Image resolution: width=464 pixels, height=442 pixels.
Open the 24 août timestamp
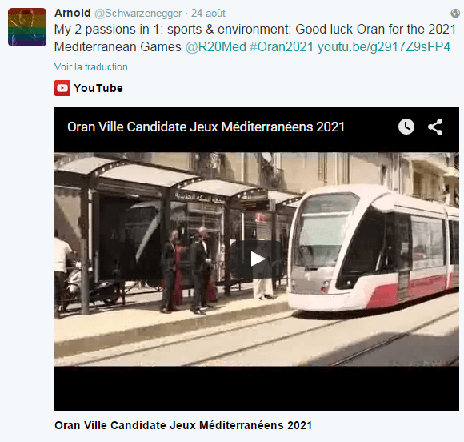pyautogui.click(x=208, y=14)
